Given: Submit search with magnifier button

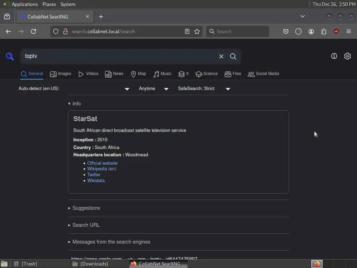Looking at the screenshot, I should [233, 56].
